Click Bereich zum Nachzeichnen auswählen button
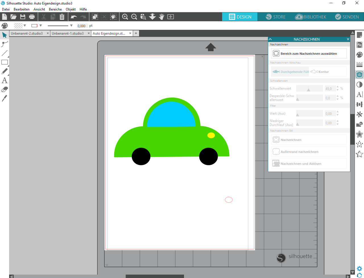Viewport: 364px width, 278px height. pyautogui.click(x=309, y=54)
